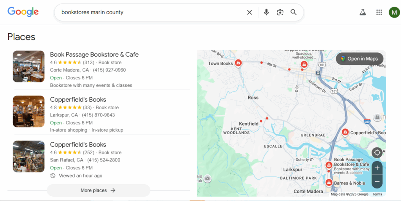Open the Larkspur Copperfield's Books listing
This screenshot has width=401, height=201.
tap(78, 99)
